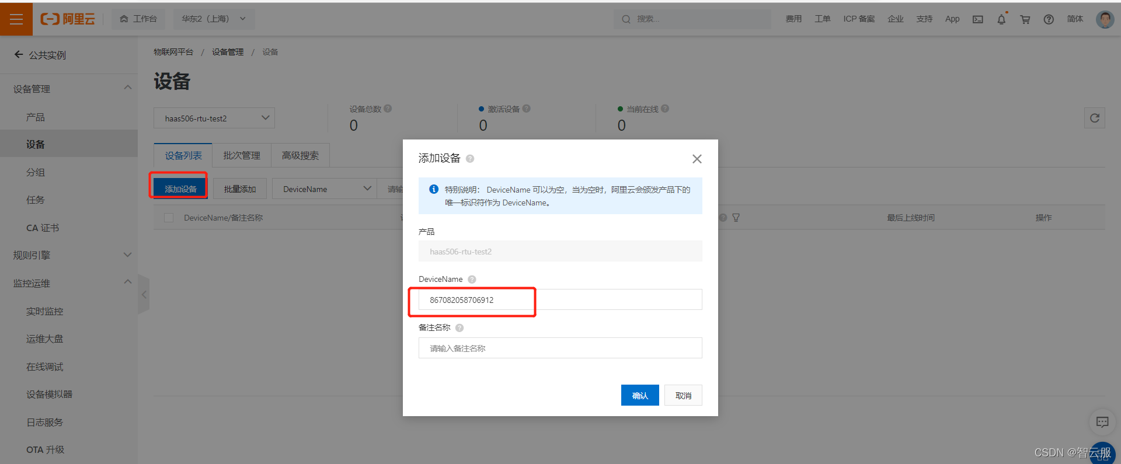Click the 批量添加 button
The width and height of the screenshot is (1121, 464).
pos(240,189)
